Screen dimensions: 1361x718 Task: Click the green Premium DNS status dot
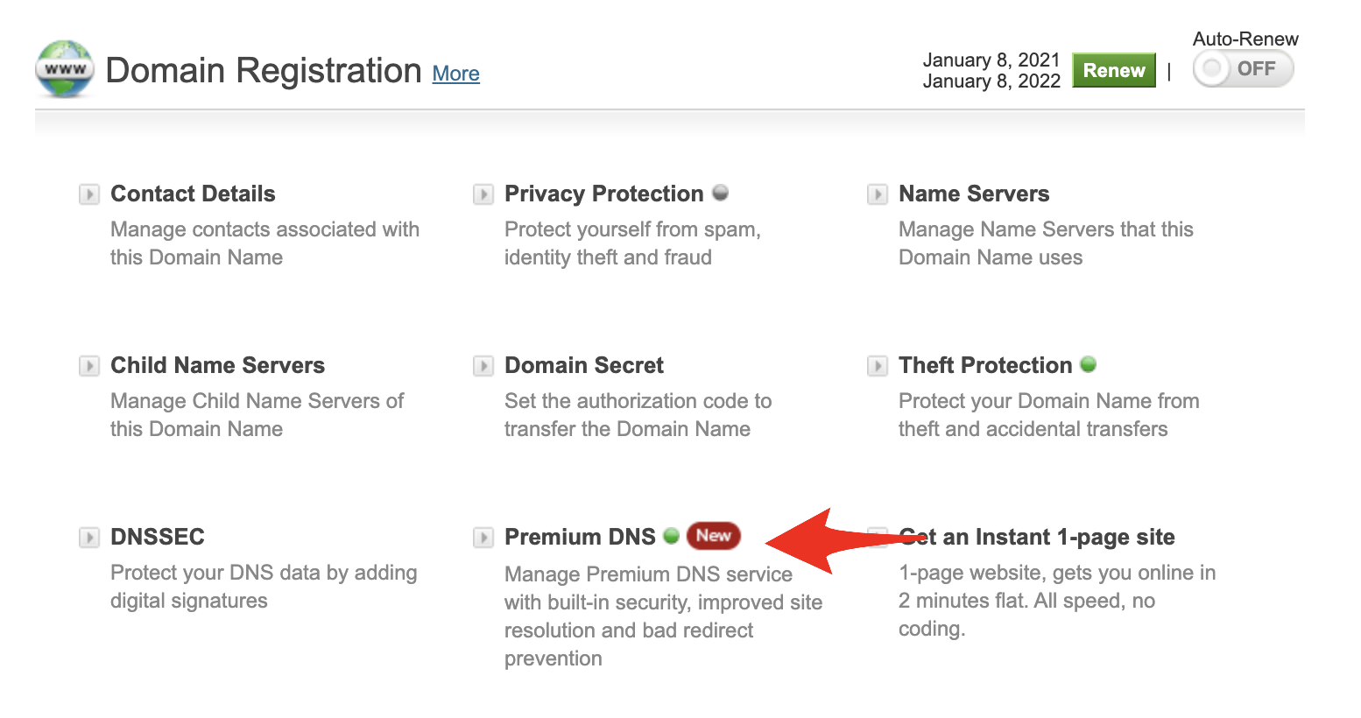(x=671, y=536)
